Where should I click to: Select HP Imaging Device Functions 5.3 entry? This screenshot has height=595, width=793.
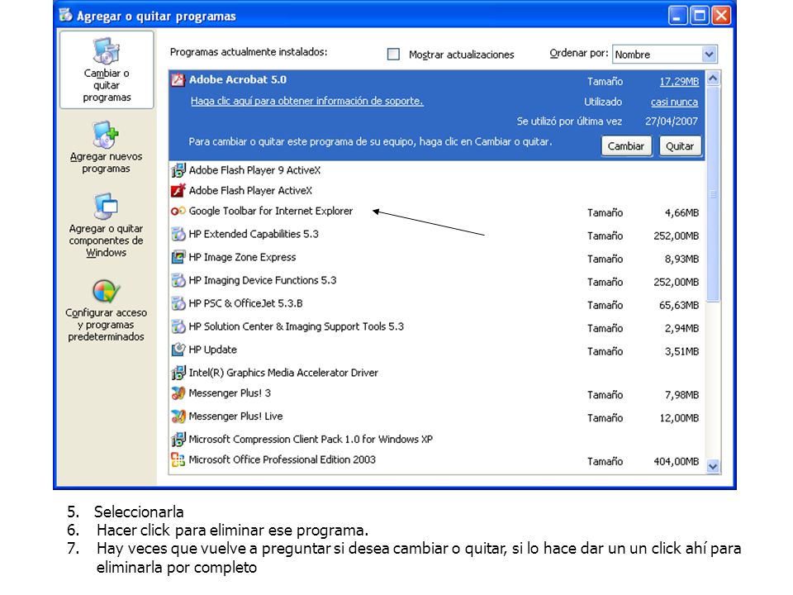[437, 281]
